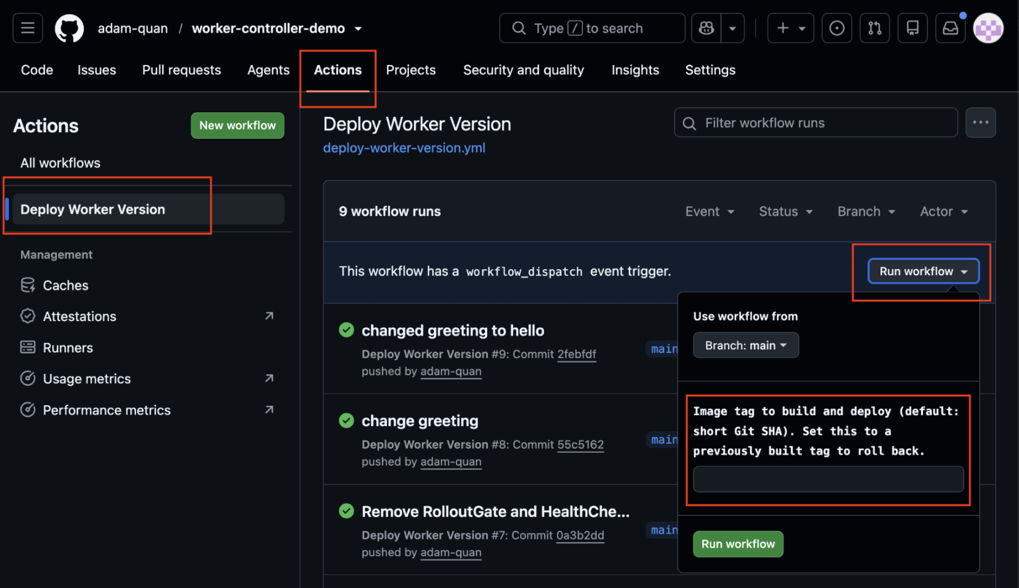The height and width of the screenshot is (588, 1019).
Task: Open run 'changed greeting to hello'
Action: pos(453,331)
